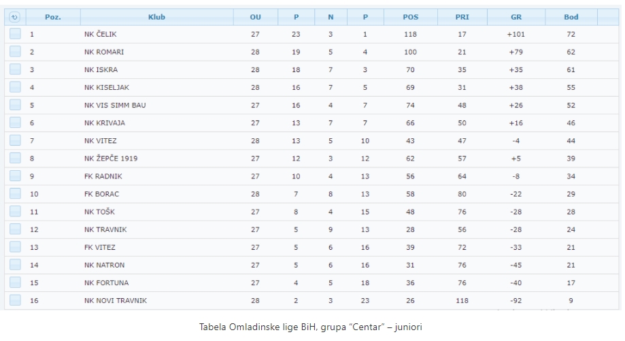Click the Bod points column header
Screen dimensions: 625x341
(x=571, y=17)
